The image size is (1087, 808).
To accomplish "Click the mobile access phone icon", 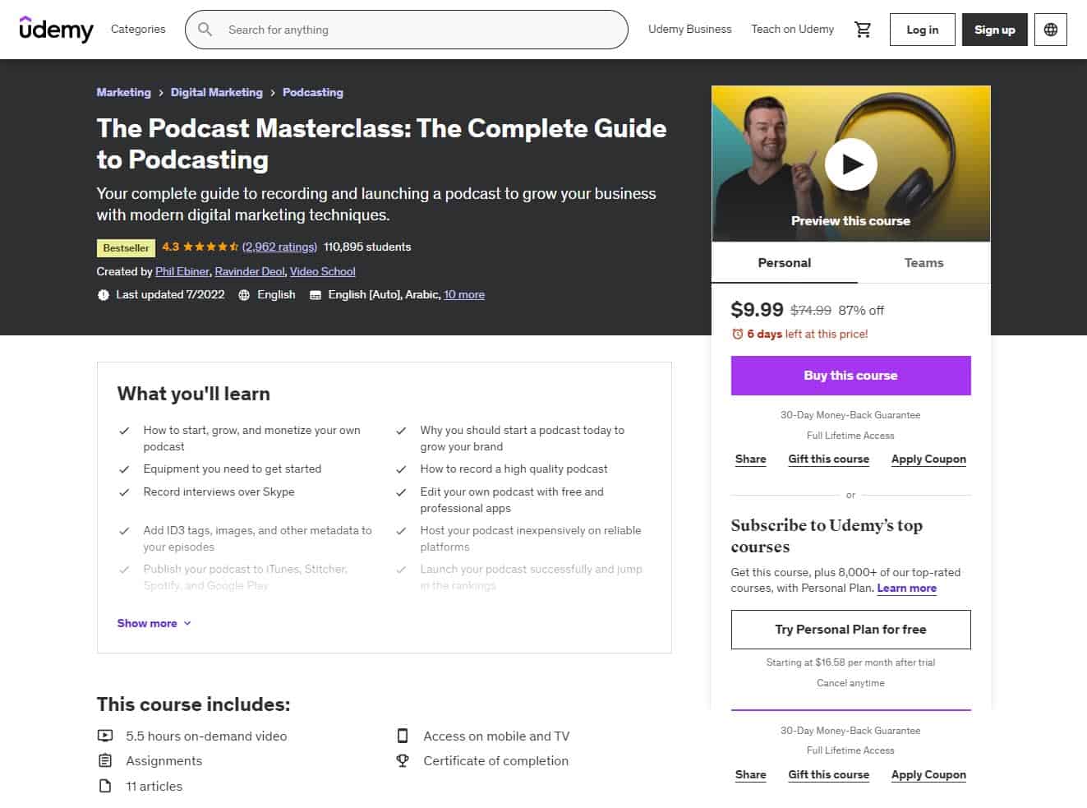I will pos(403,736).
